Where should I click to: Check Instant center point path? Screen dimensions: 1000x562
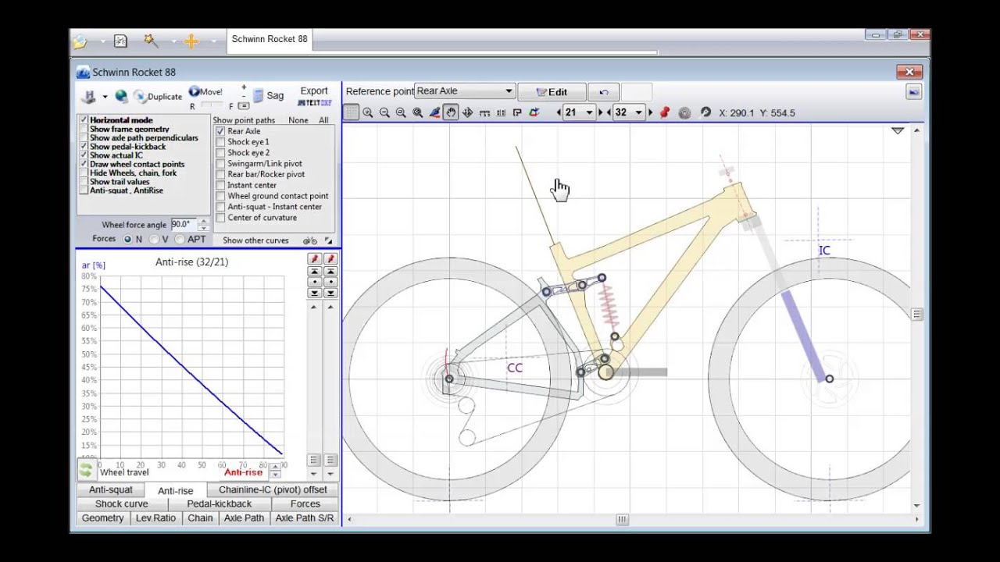(220, 185)
